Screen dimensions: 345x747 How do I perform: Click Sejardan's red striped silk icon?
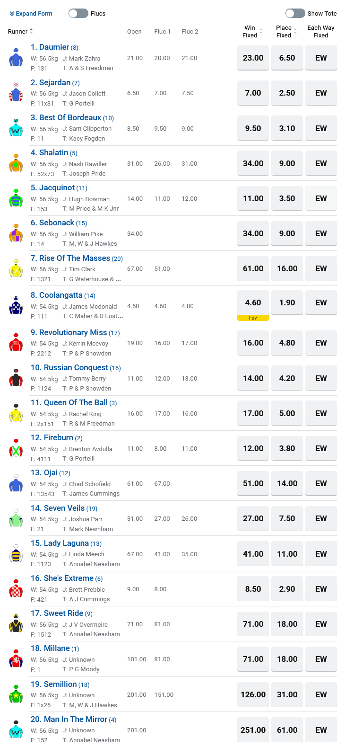coord(16,93)
